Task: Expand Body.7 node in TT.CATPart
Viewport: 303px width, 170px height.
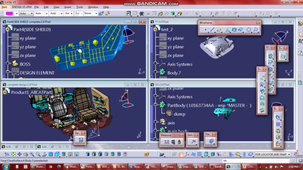Action: 155,72
